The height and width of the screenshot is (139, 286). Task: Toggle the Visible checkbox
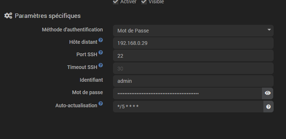(x=144, y=2)
